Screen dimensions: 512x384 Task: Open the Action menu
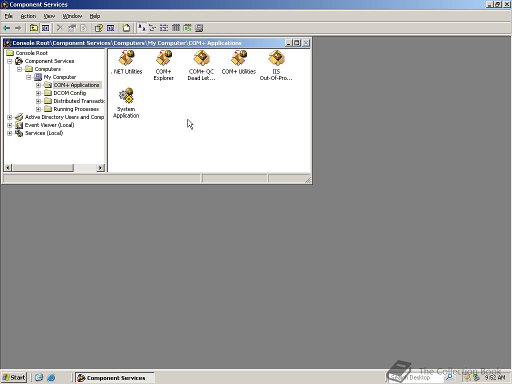coord(28,16)
